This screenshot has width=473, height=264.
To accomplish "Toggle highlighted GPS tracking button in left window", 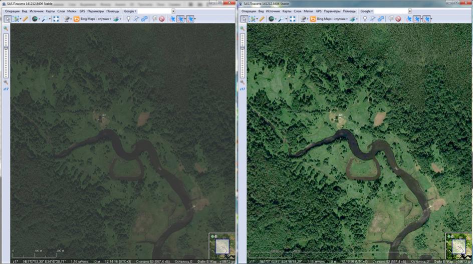I will [180, 19].
